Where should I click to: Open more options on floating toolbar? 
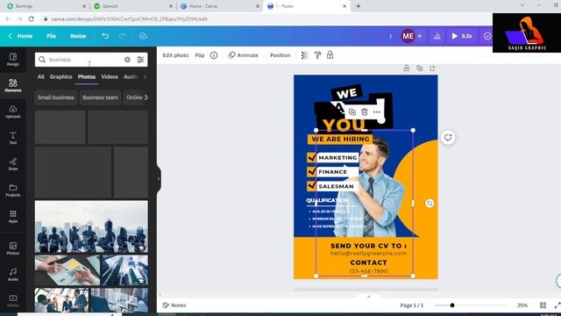point(377,112)
